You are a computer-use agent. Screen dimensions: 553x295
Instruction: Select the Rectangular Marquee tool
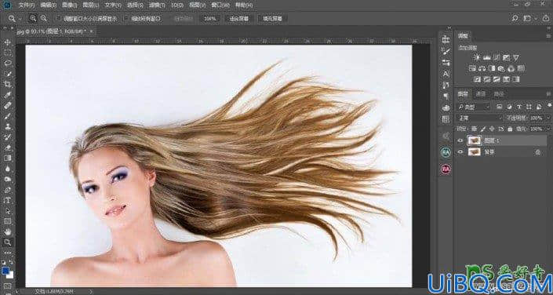coord(7,53)
